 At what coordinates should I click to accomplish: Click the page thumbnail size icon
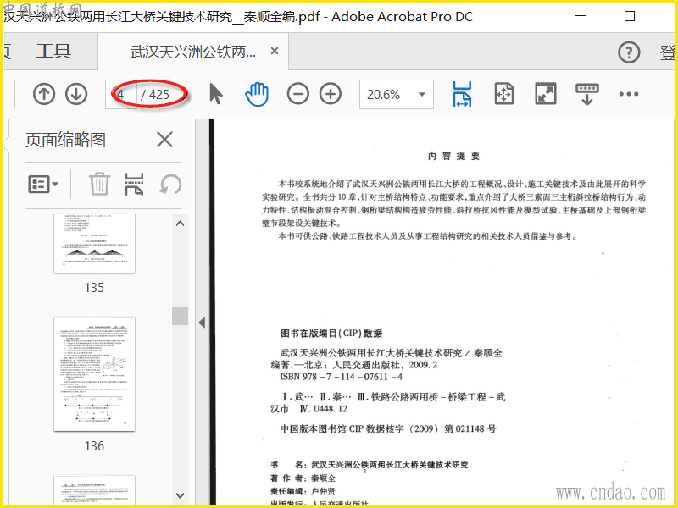click(134, 184)
